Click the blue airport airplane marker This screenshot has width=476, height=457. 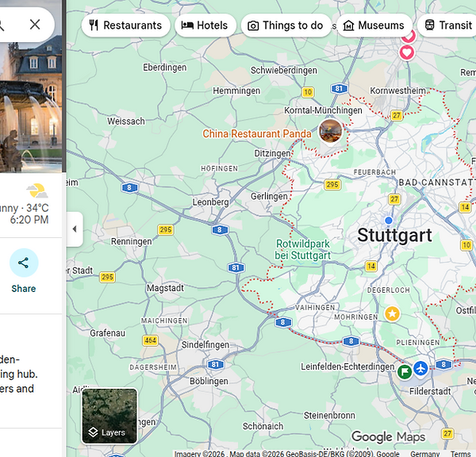[420, 368]
